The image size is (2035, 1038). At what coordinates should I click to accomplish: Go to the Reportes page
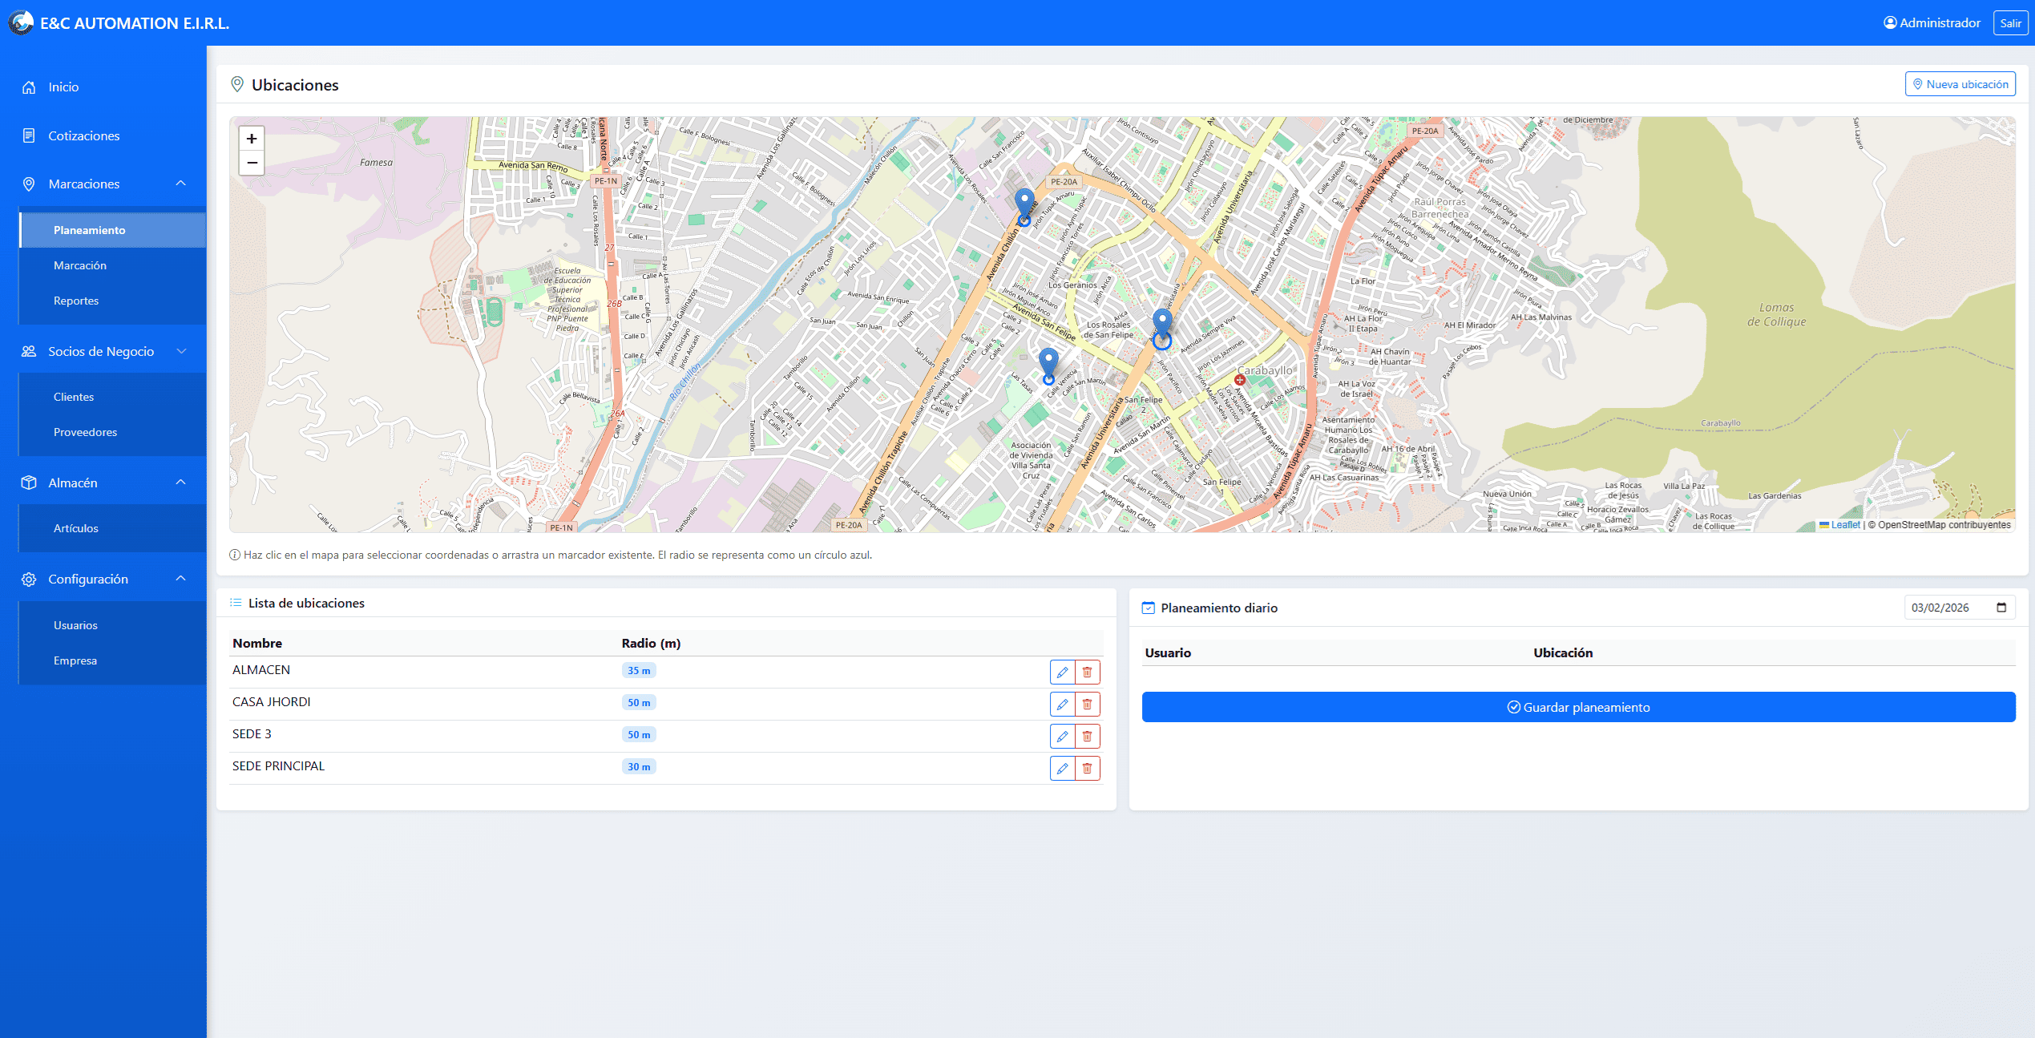tap(75, 301)
